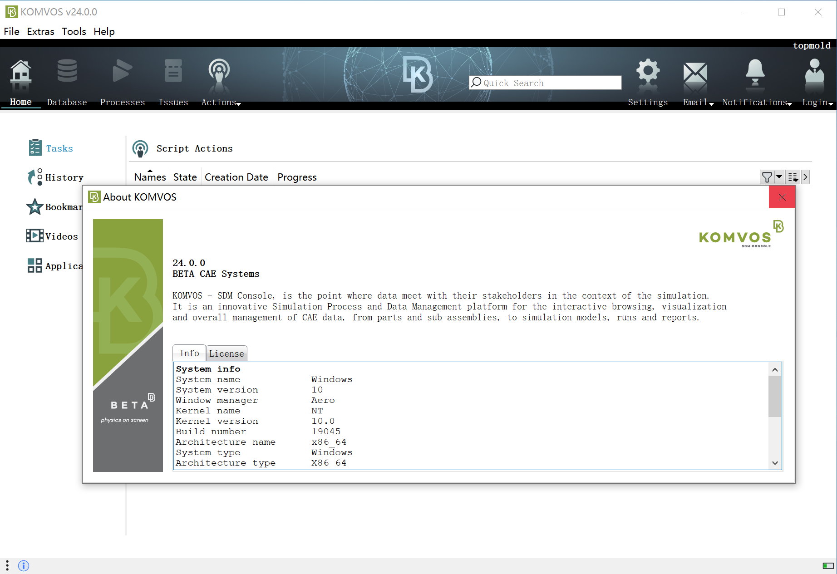837x574 pixels.
Task: Open Applications in the sidebar
Action: (54, 265)
